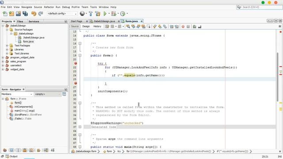
Task: Click the globe browser icon in toolbar
Action: click(x=82, y=14)
